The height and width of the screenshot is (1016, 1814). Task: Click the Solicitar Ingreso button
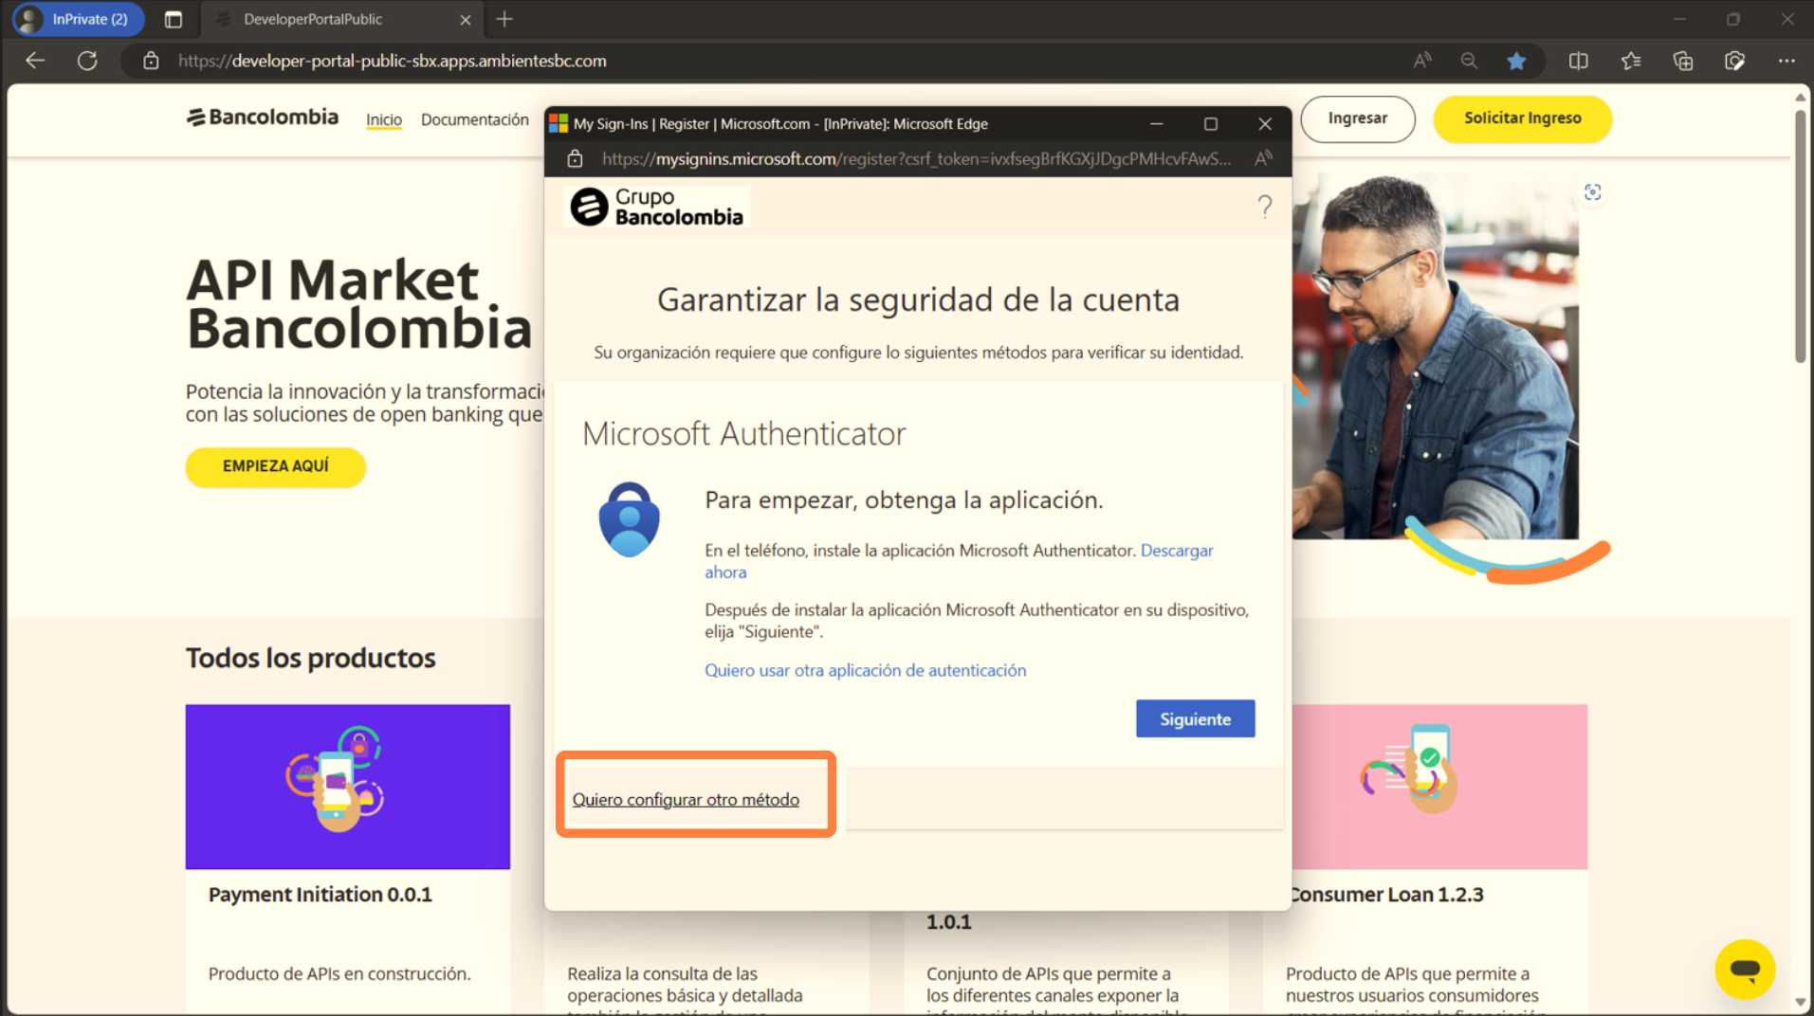pos(1522,118)
